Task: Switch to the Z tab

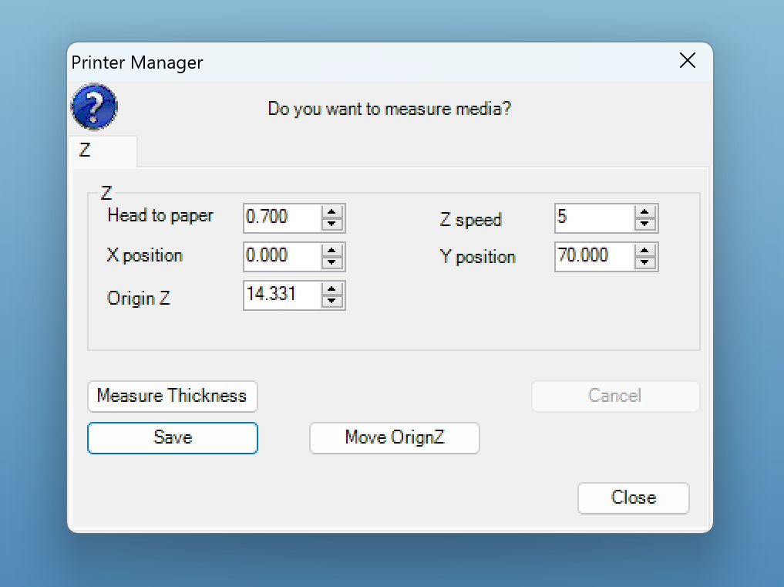Action: coord(86,151)
